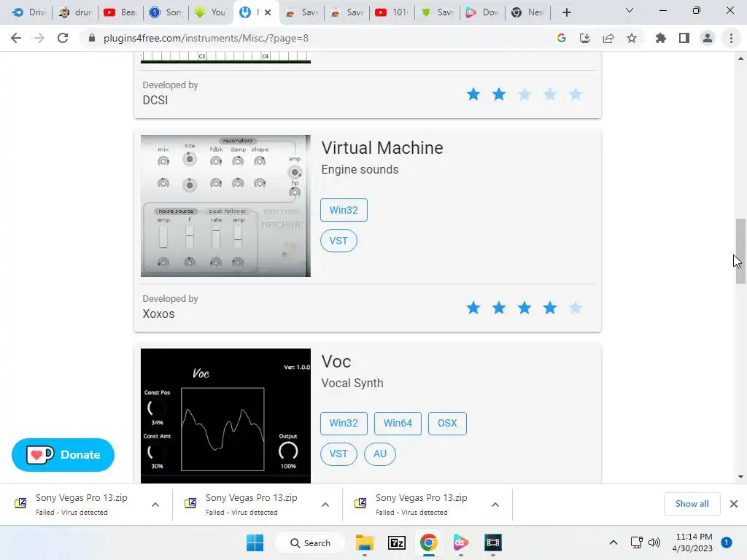This screenshot has width=747, height=560.
Task: Open developer Xoxos link
Action: (158, 314)
